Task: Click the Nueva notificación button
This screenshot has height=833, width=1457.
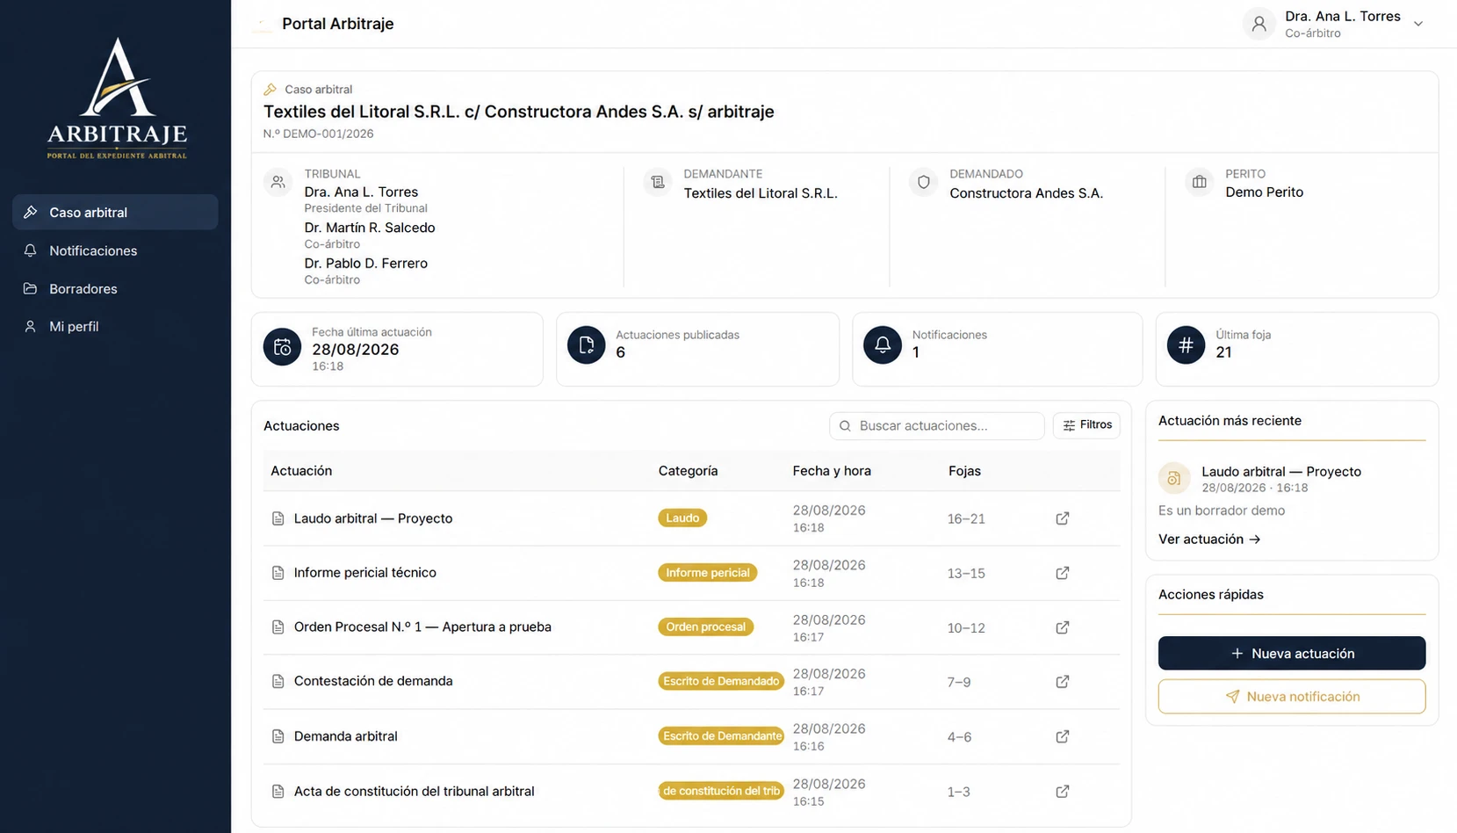Action: (1292, 696)
